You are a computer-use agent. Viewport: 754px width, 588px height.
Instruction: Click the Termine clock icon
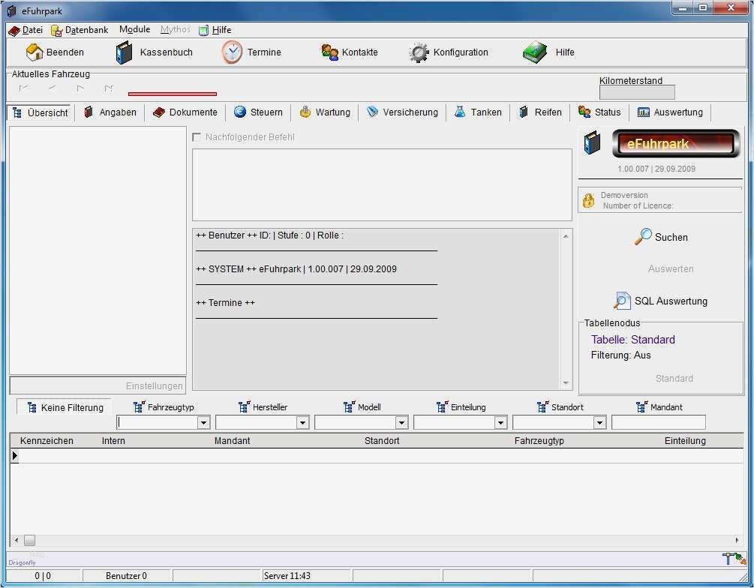232,52
